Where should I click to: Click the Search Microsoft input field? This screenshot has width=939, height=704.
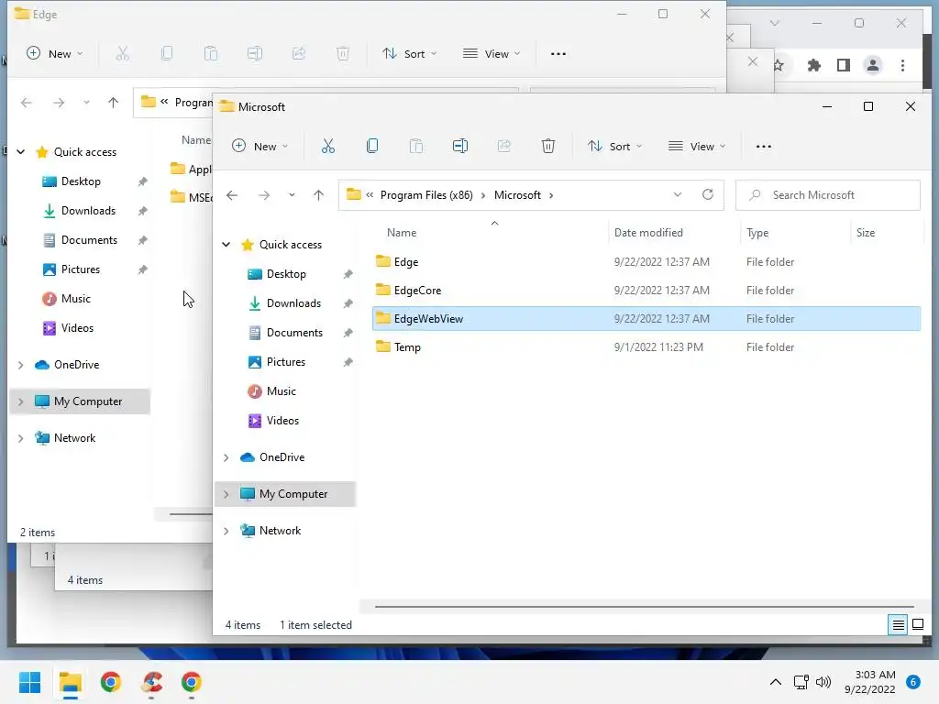click(828, 195)
